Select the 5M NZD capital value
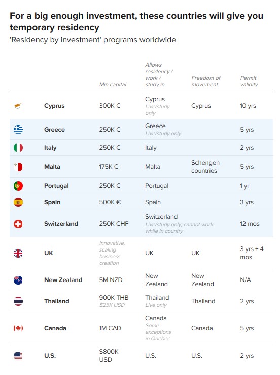Image resolution: width=280 pixels, height=375 pixels. [111, 280]
